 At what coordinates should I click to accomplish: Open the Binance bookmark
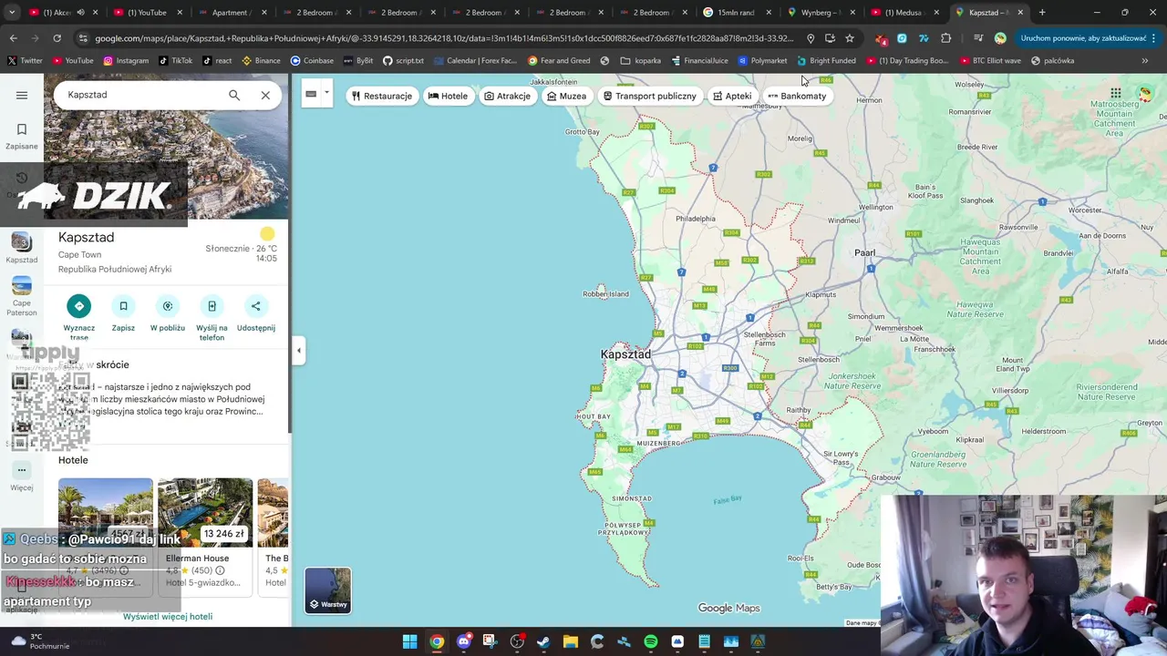262,60
